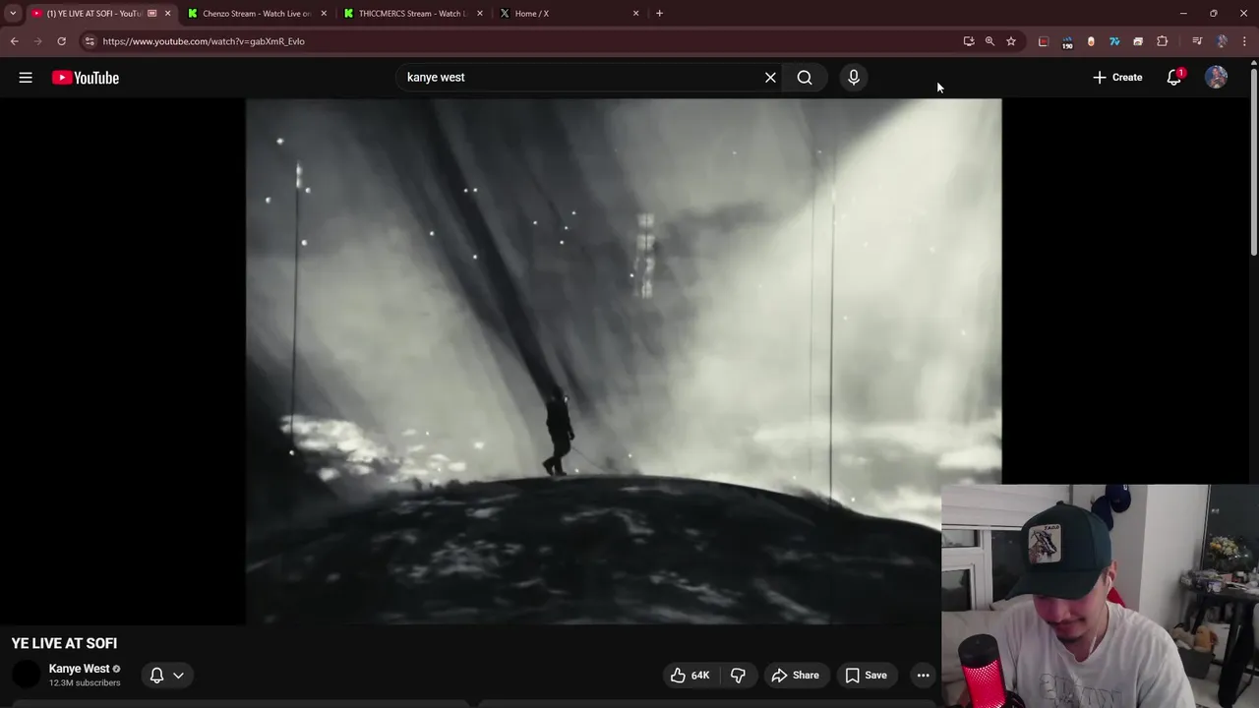Share the video

[795, 676]
